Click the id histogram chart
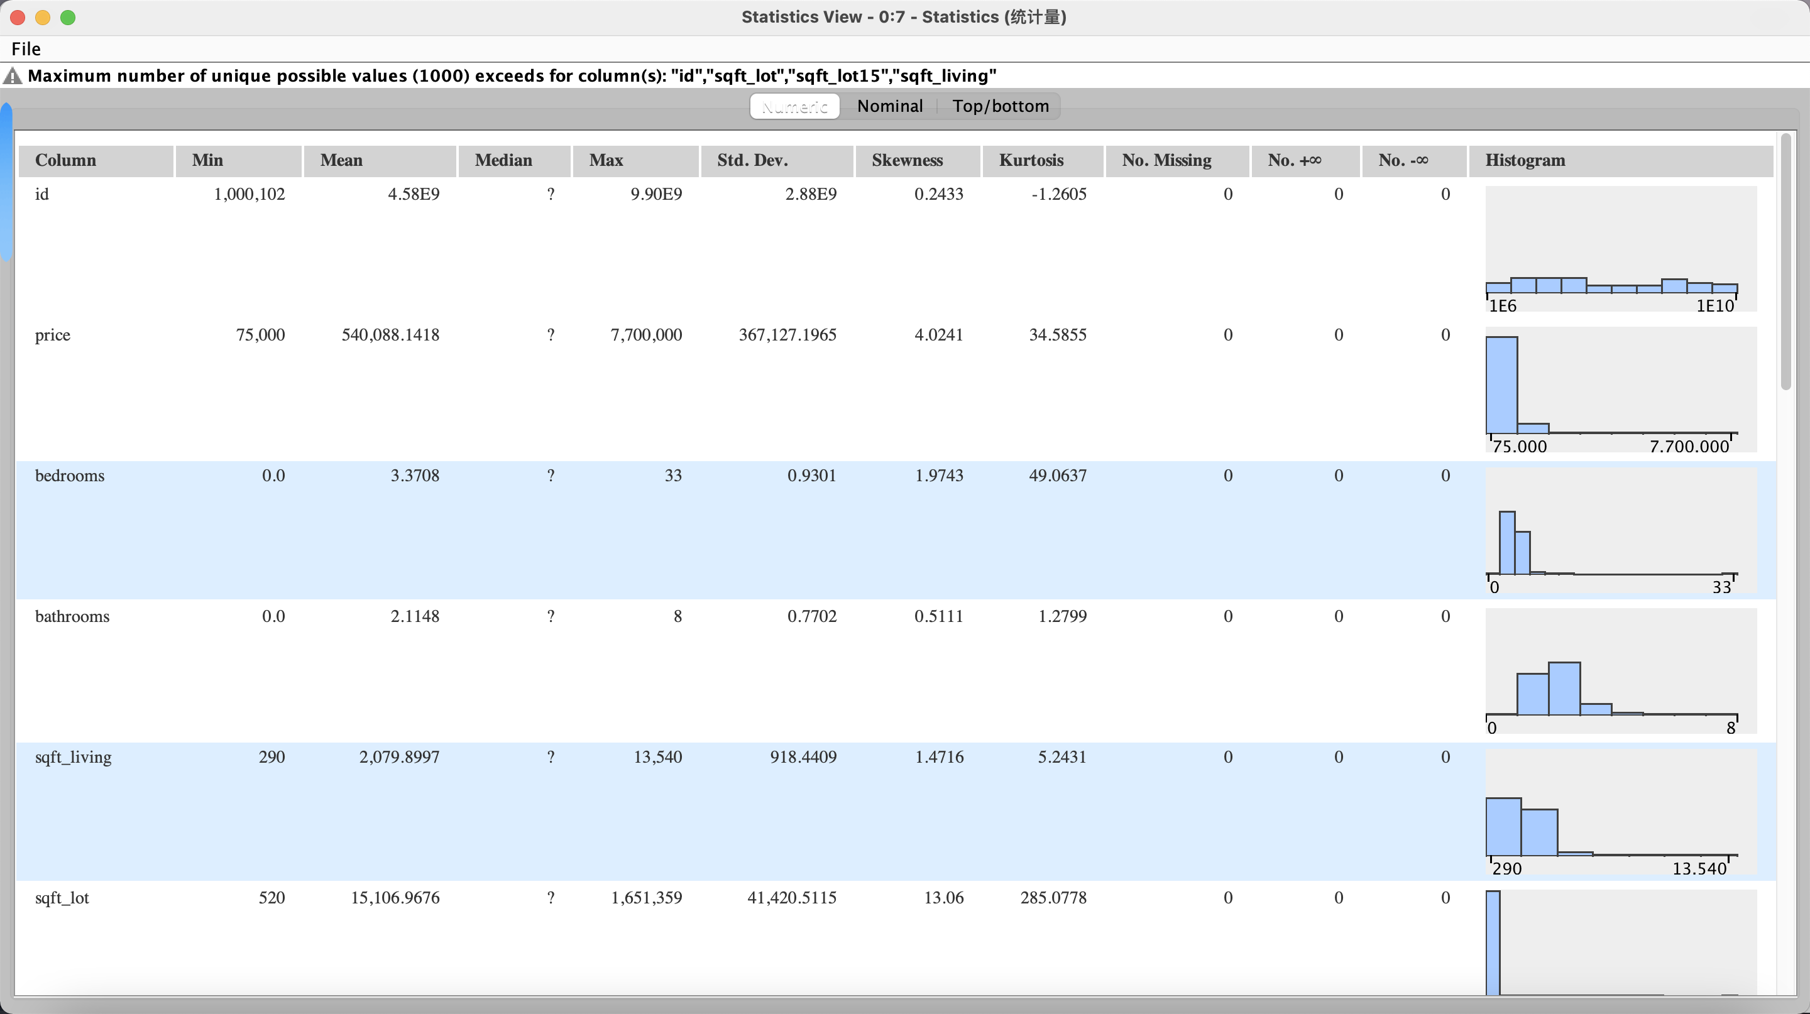This screenshot has height=1014, width=1810. pyautogui.click(x=1620, y=249)
